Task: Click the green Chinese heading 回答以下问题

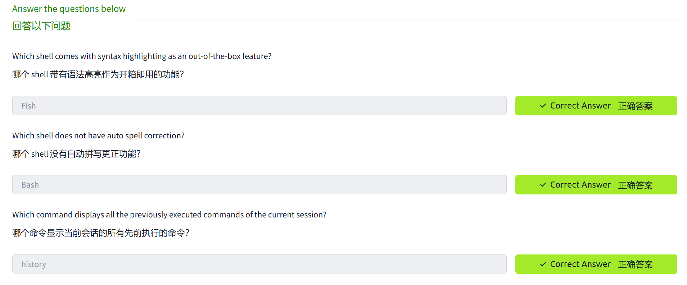Action: 41,26
